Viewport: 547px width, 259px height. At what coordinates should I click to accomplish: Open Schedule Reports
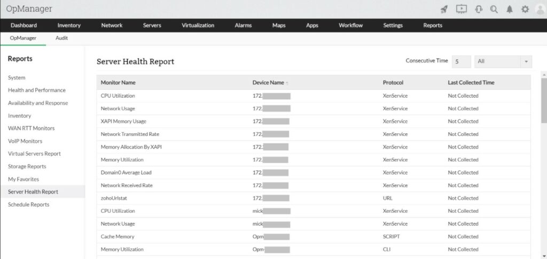pos(29,205)
